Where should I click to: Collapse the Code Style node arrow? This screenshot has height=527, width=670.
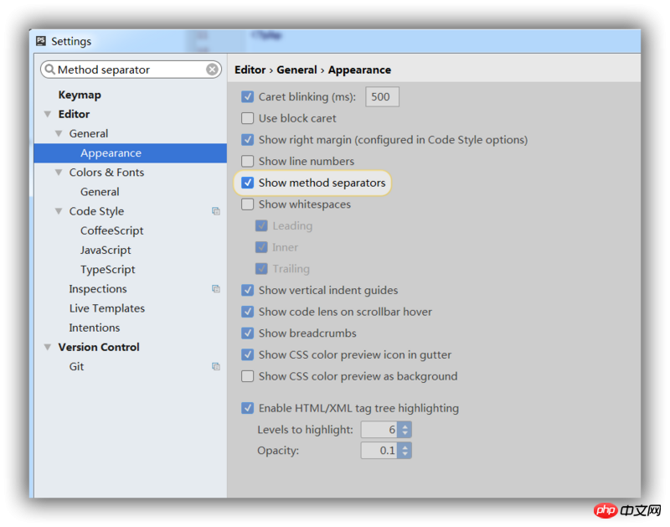pyautogui.click(x=59, y=211)
